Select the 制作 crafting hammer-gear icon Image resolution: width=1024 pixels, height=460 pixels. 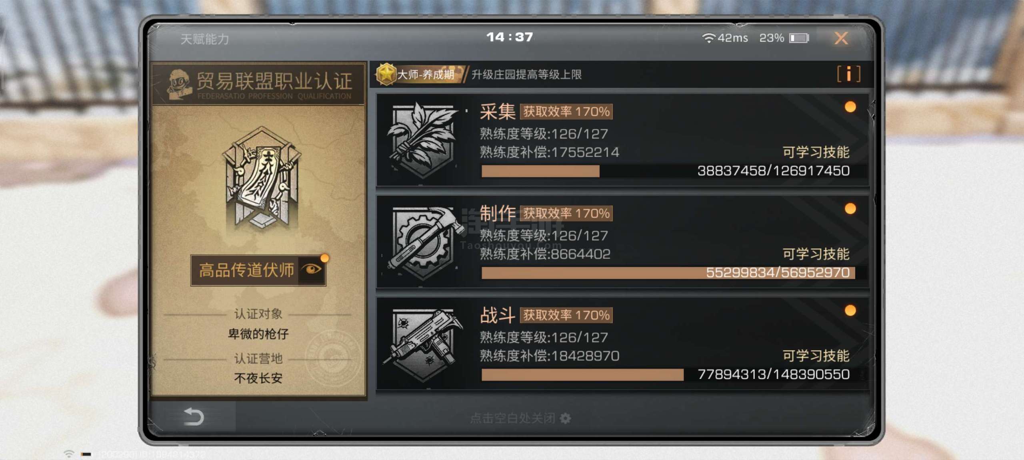tap(424, 242)
